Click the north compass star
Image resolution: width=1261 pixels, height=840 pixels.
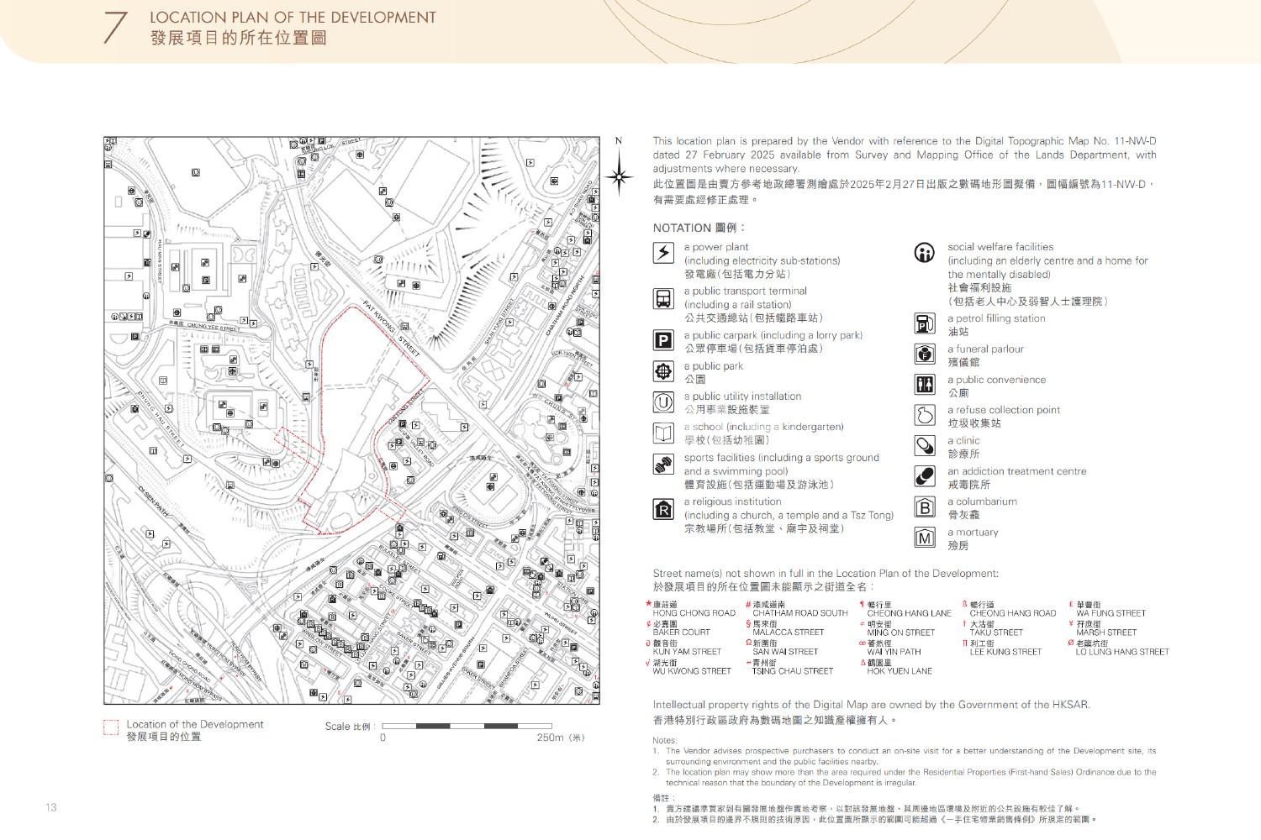pyautogui.click(x=620, y=176)
